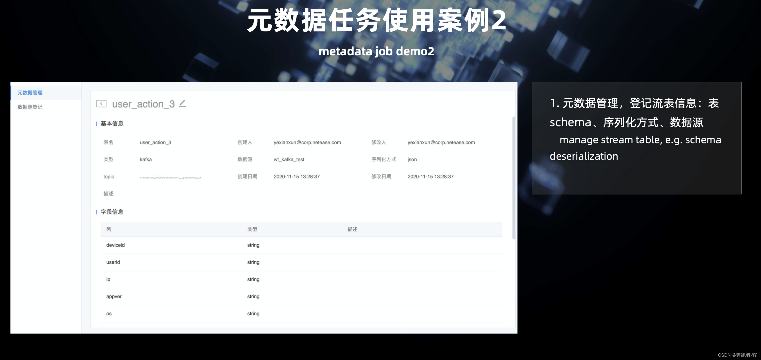The height and width of the screenshot is (360, 761).
Task: Click the 类型 column header in field table
Action: 252,229
